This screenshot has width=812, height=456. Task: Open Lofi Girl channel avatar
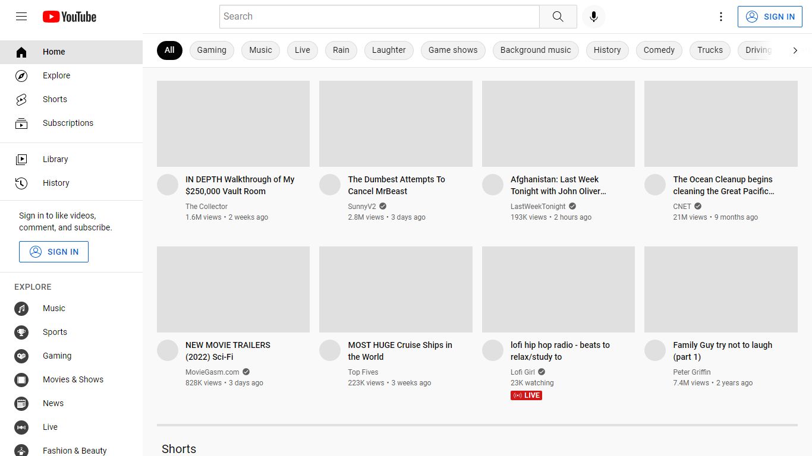493,350
